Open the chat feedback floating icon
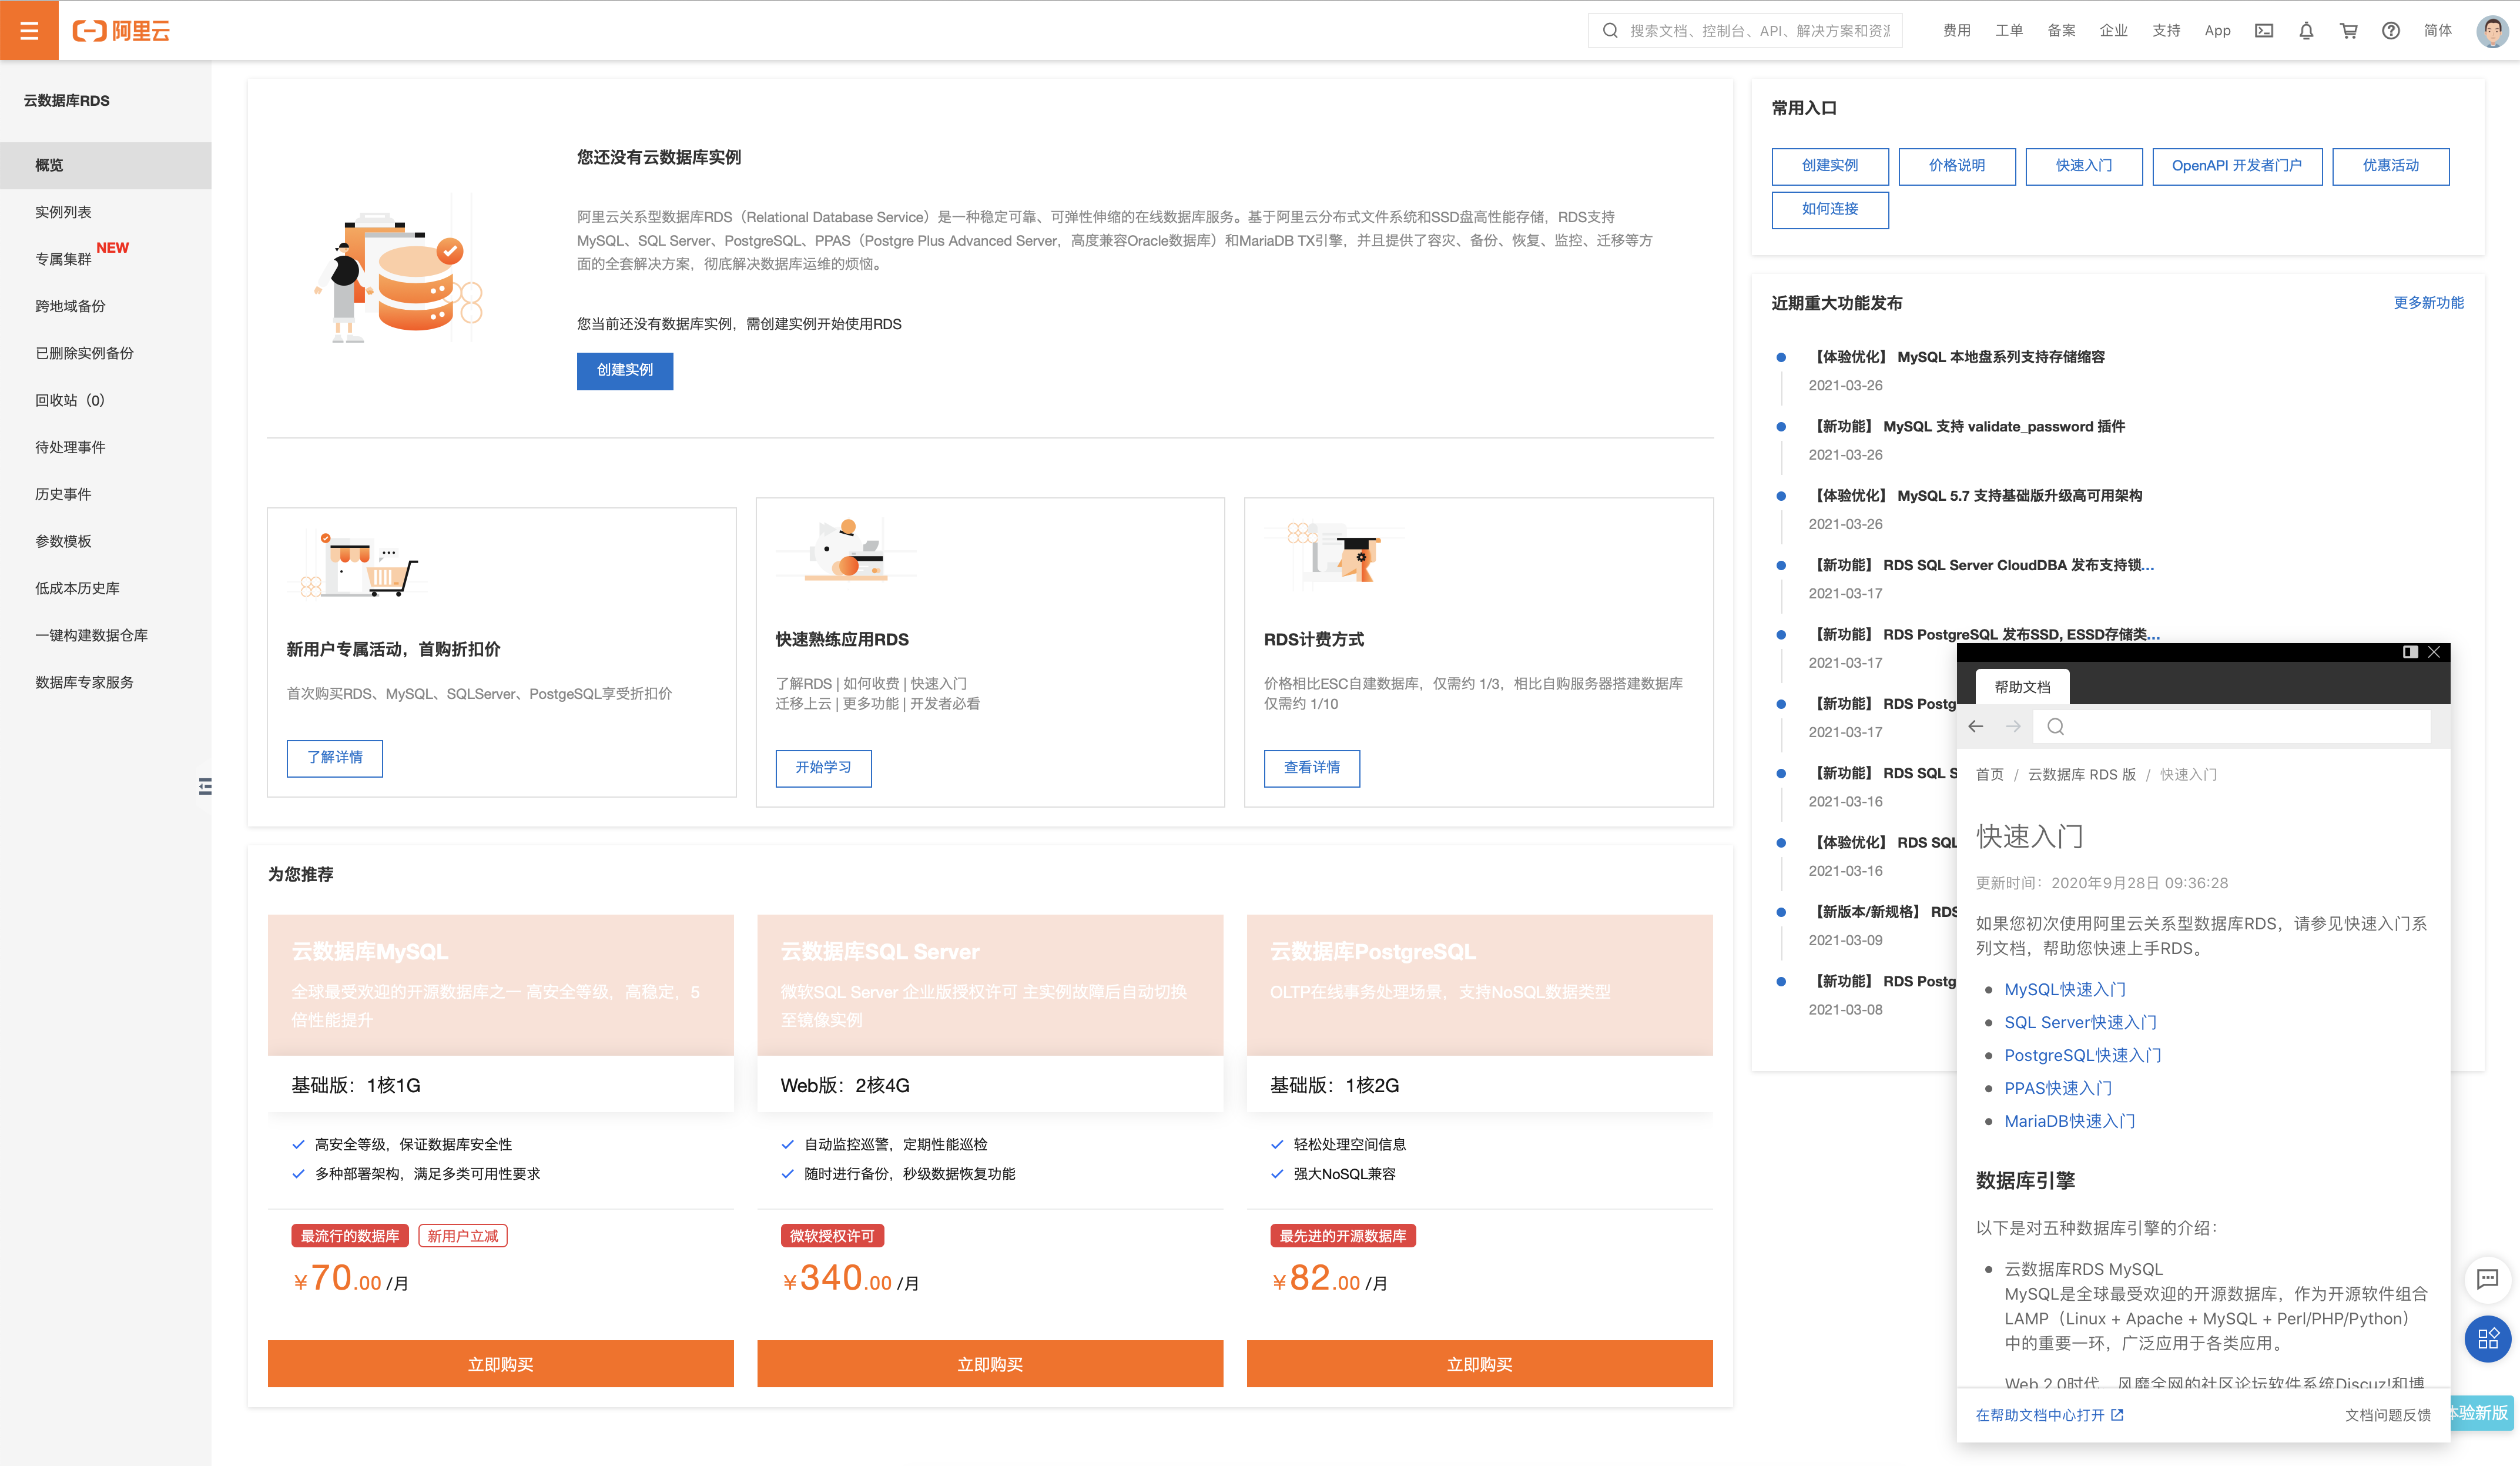 click(x=2487, y=1279)
